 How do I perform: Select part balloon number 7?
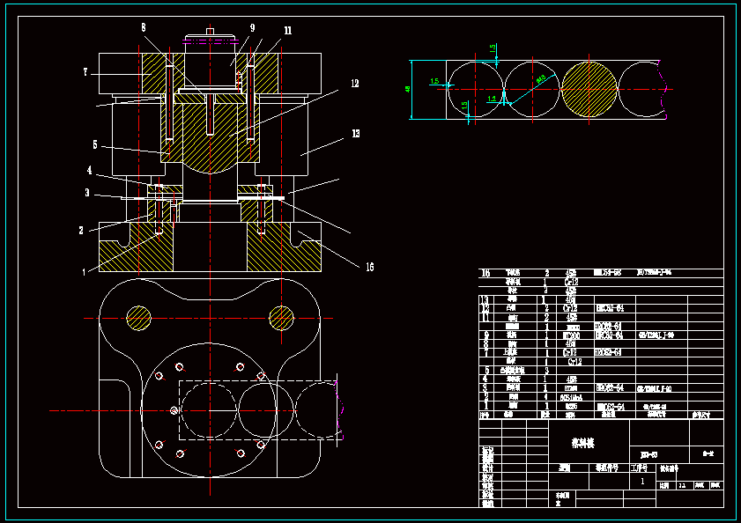pos(85,72)
